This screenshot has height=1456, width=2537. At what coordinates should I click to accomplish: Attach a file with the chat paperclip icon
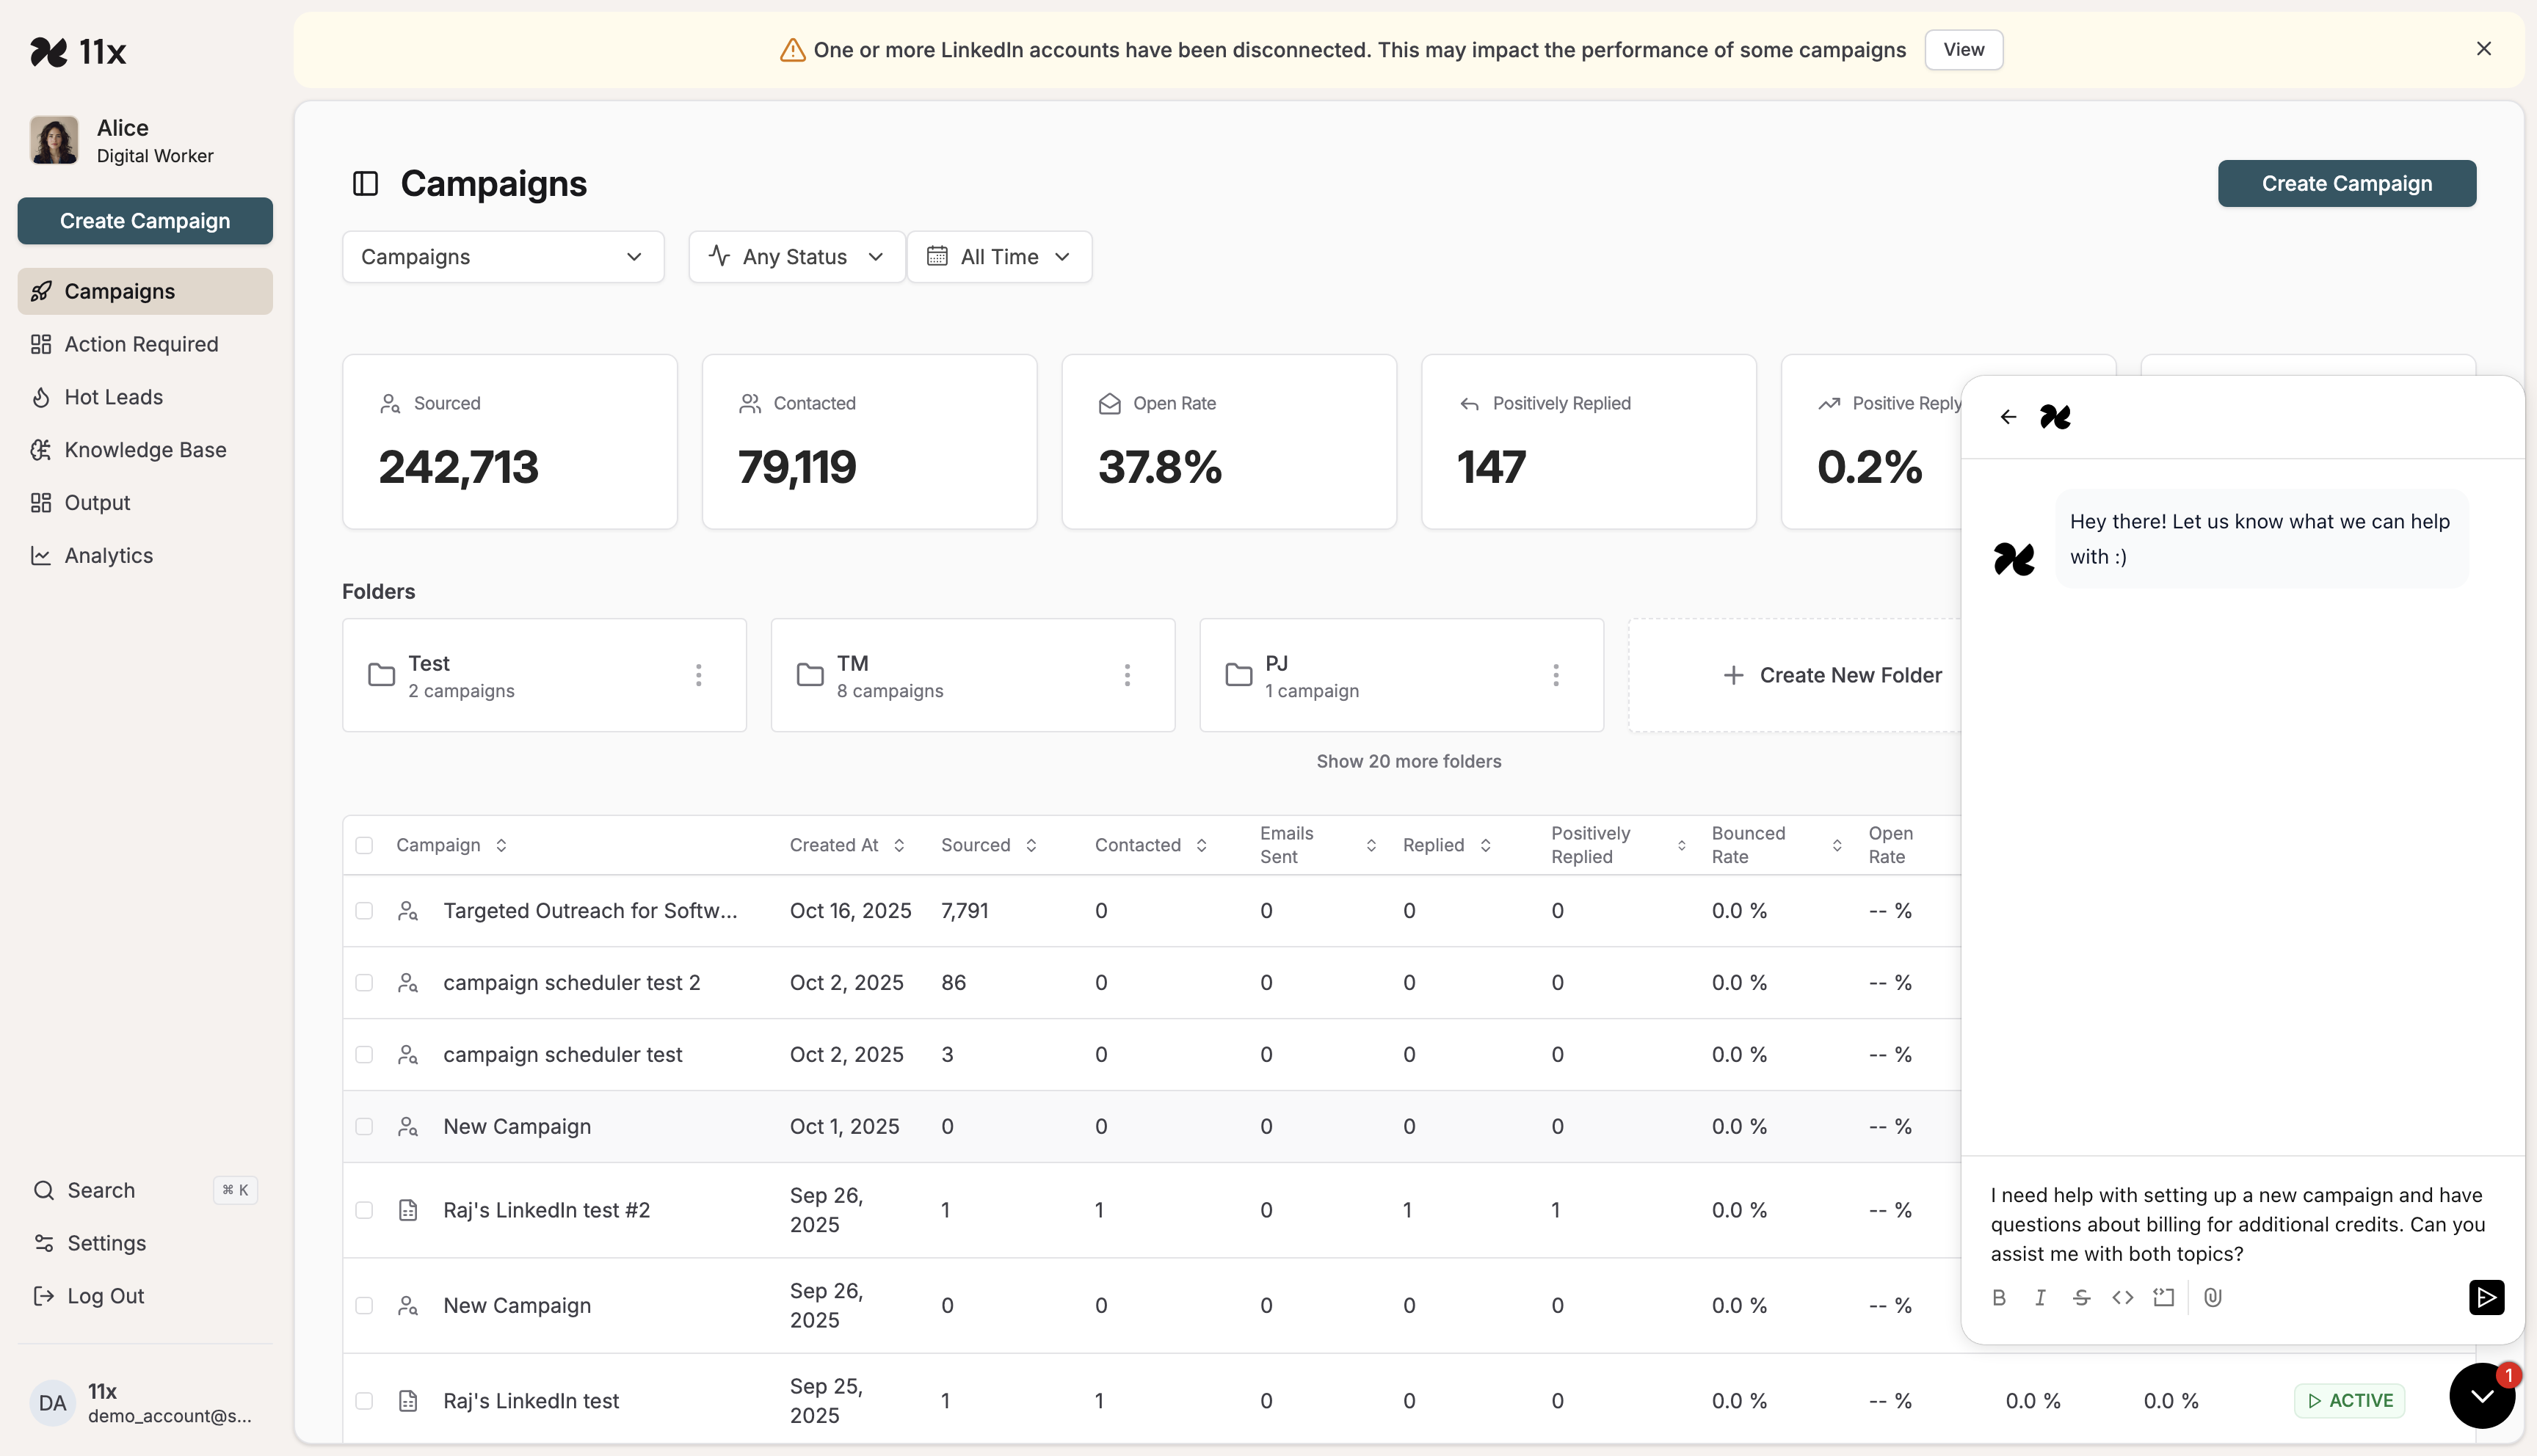point(2212,1297)
